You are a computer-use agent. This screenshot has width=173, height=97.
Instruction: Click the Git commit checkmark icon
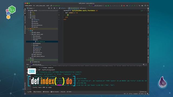click(x=132, y=6)
